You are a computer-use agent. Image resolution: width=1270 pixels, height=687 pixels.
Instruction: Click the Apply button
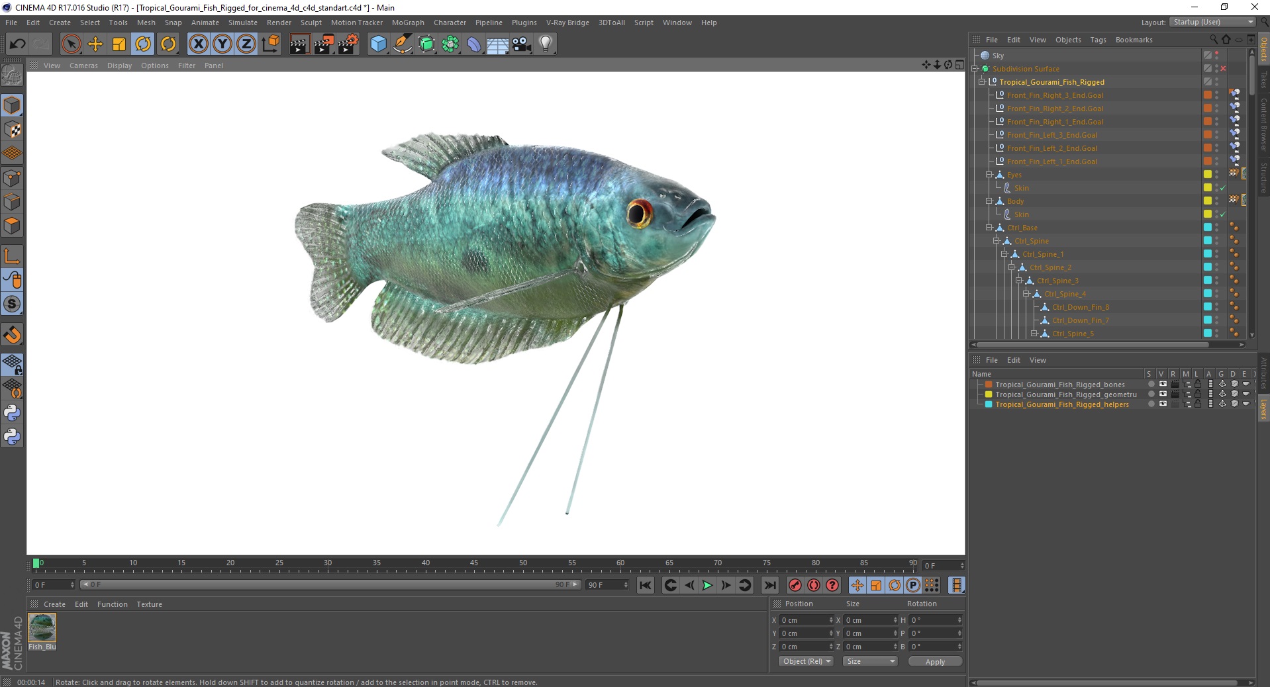pyautogui.click(x=935, y=662)
